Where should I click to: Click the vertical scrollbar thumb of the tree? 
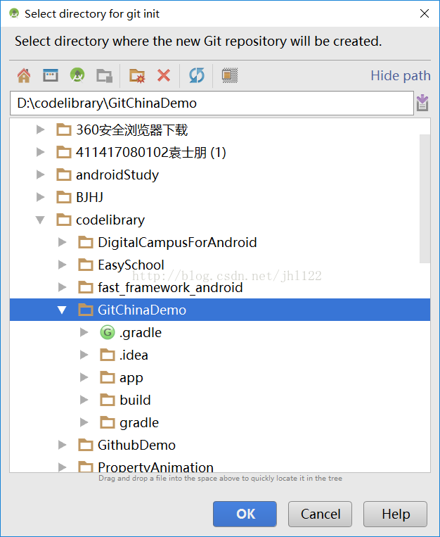coord(425,198)
